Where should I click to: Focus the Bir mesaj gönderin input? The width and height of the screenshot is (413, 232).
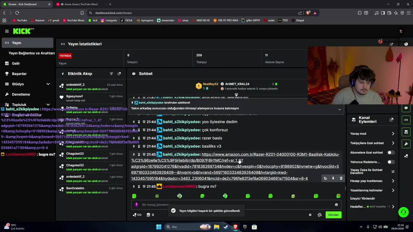[236, 205]
